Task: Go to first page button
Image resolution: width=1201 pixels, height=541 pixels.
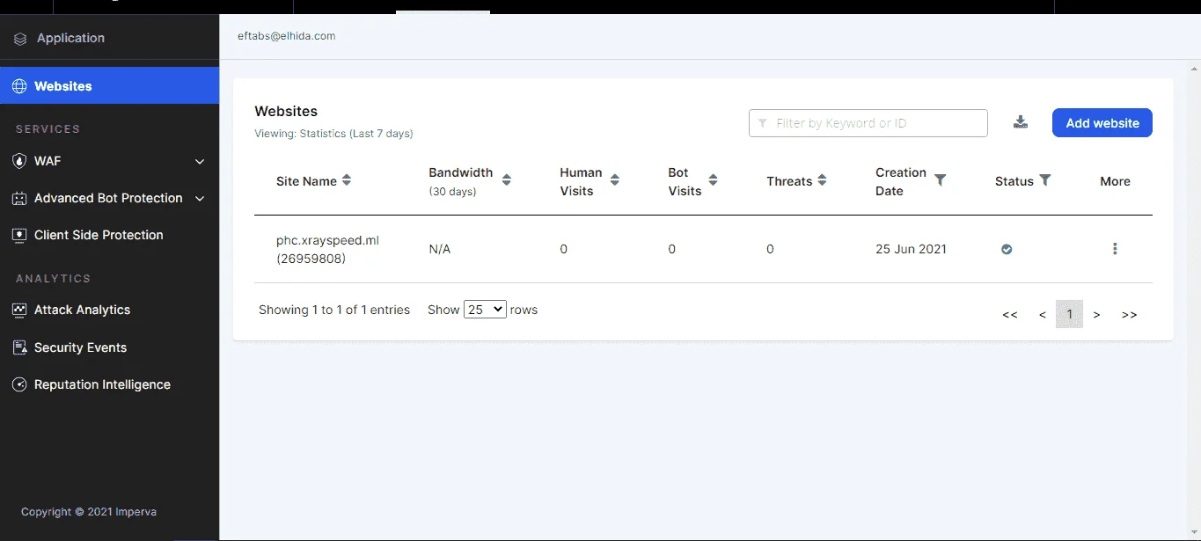Action: click(1010, 314)
